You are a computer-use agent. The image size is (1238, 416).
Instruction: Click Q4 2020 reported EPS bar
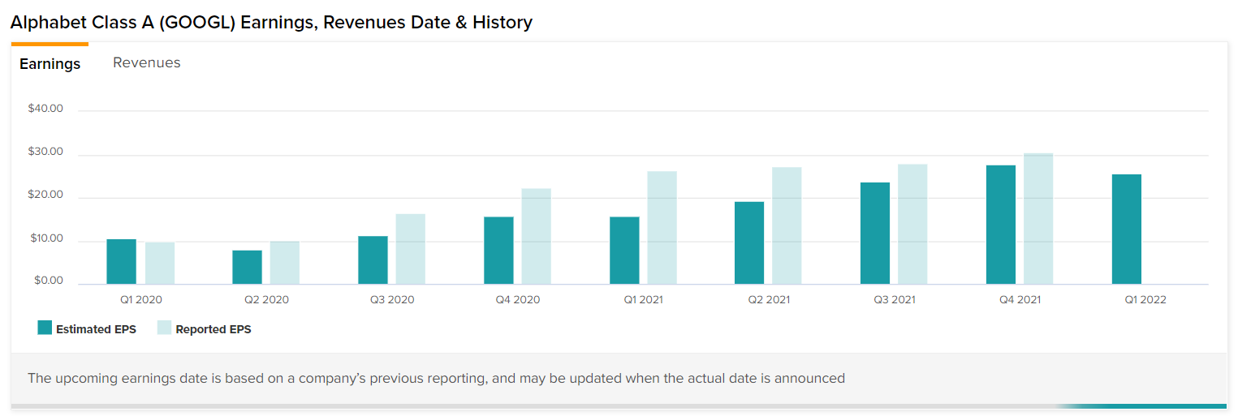pos(537,237)
